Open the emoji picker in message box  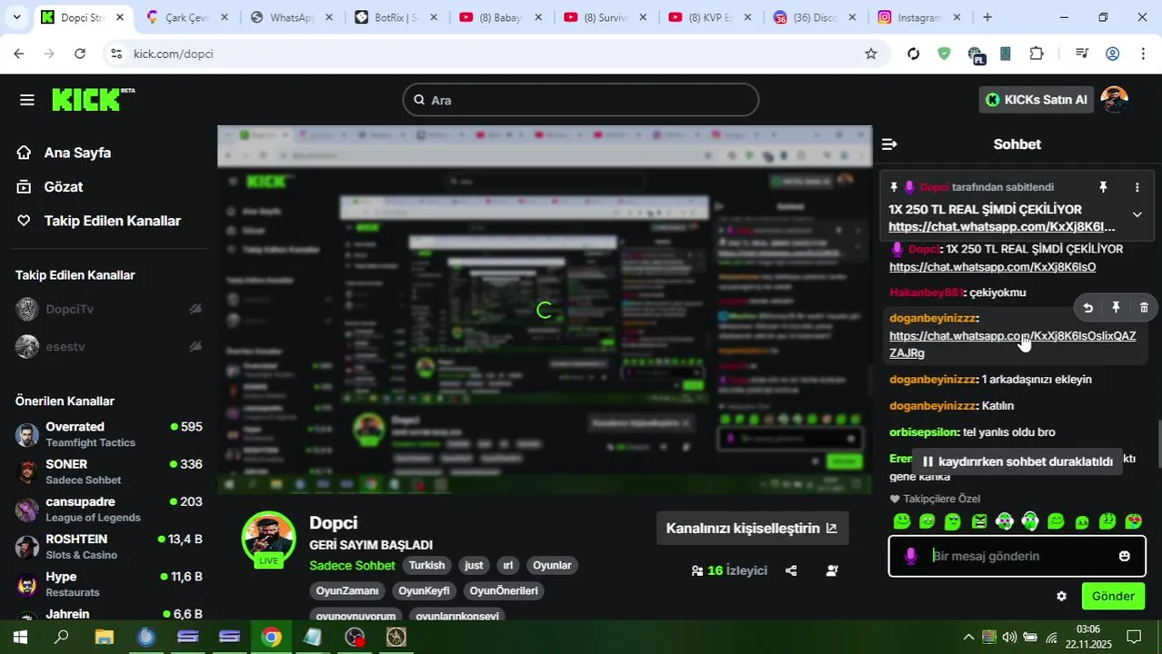click(x=1125, y=556)
